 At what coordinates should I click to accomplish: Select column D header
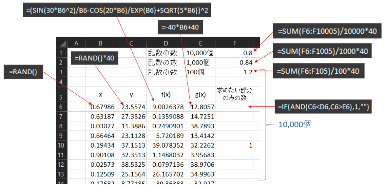pos(165,43)
